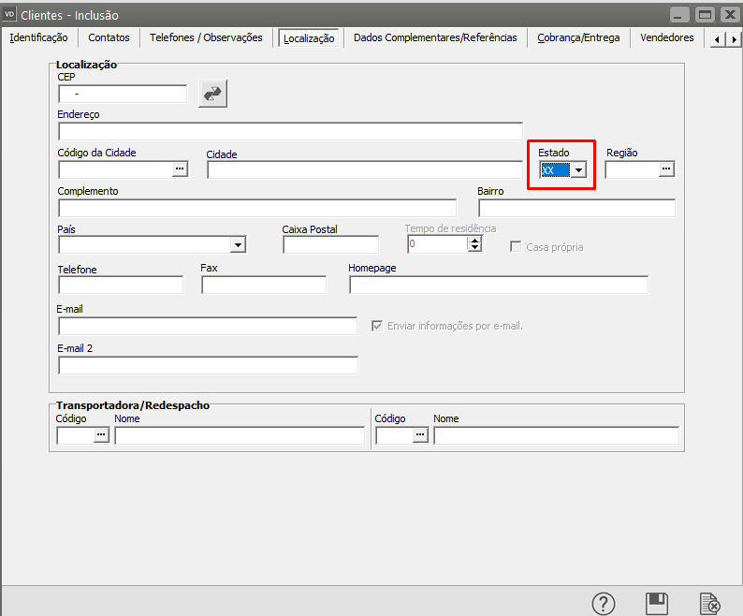Viewport: 743px width, 616px height.
Task: Click second Redespacho Nome field
Action: coord(556,435)
